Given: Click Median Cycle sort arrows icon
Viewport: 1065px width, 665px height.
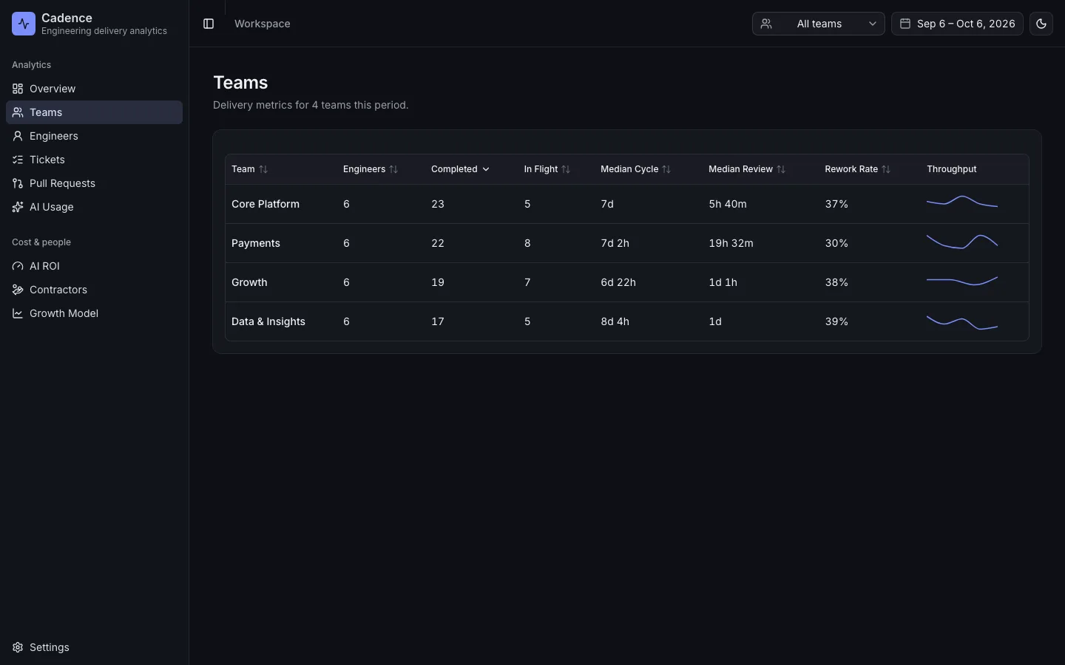Looking at the screenshot, I should pyautogui.click(x=666, y=169).
